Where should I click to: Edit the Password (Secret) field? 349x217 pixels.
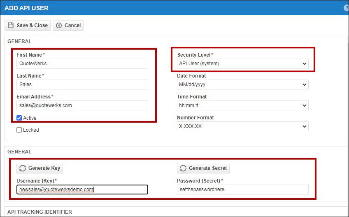click(x=242, y=190)
